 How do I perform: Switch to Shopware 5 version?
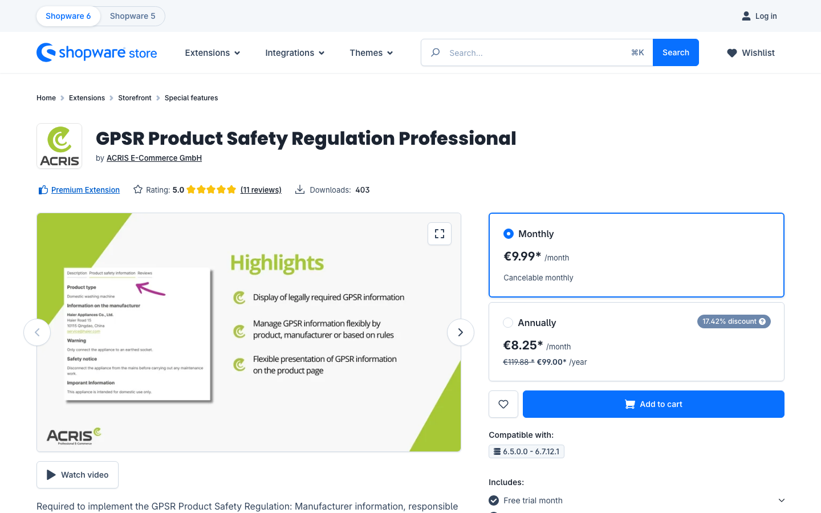point(133,16)
